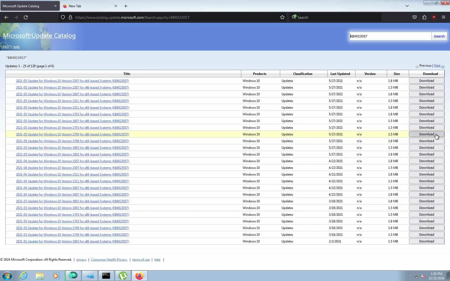Launch Internet Explorer from the taskbar
The image size is (450, 281).
click(24, 276)
